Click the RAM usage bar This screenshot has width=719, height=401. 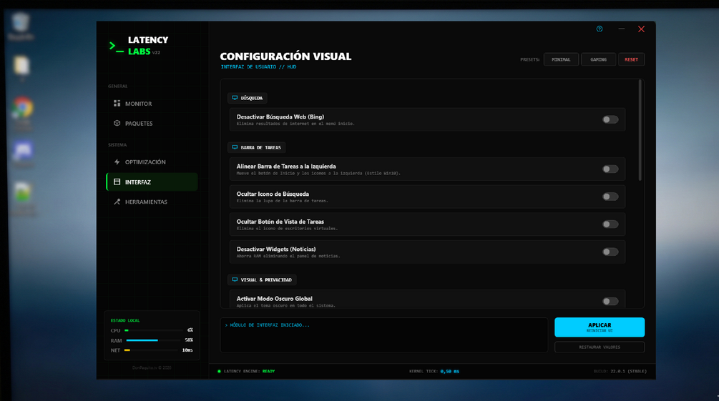154,340
